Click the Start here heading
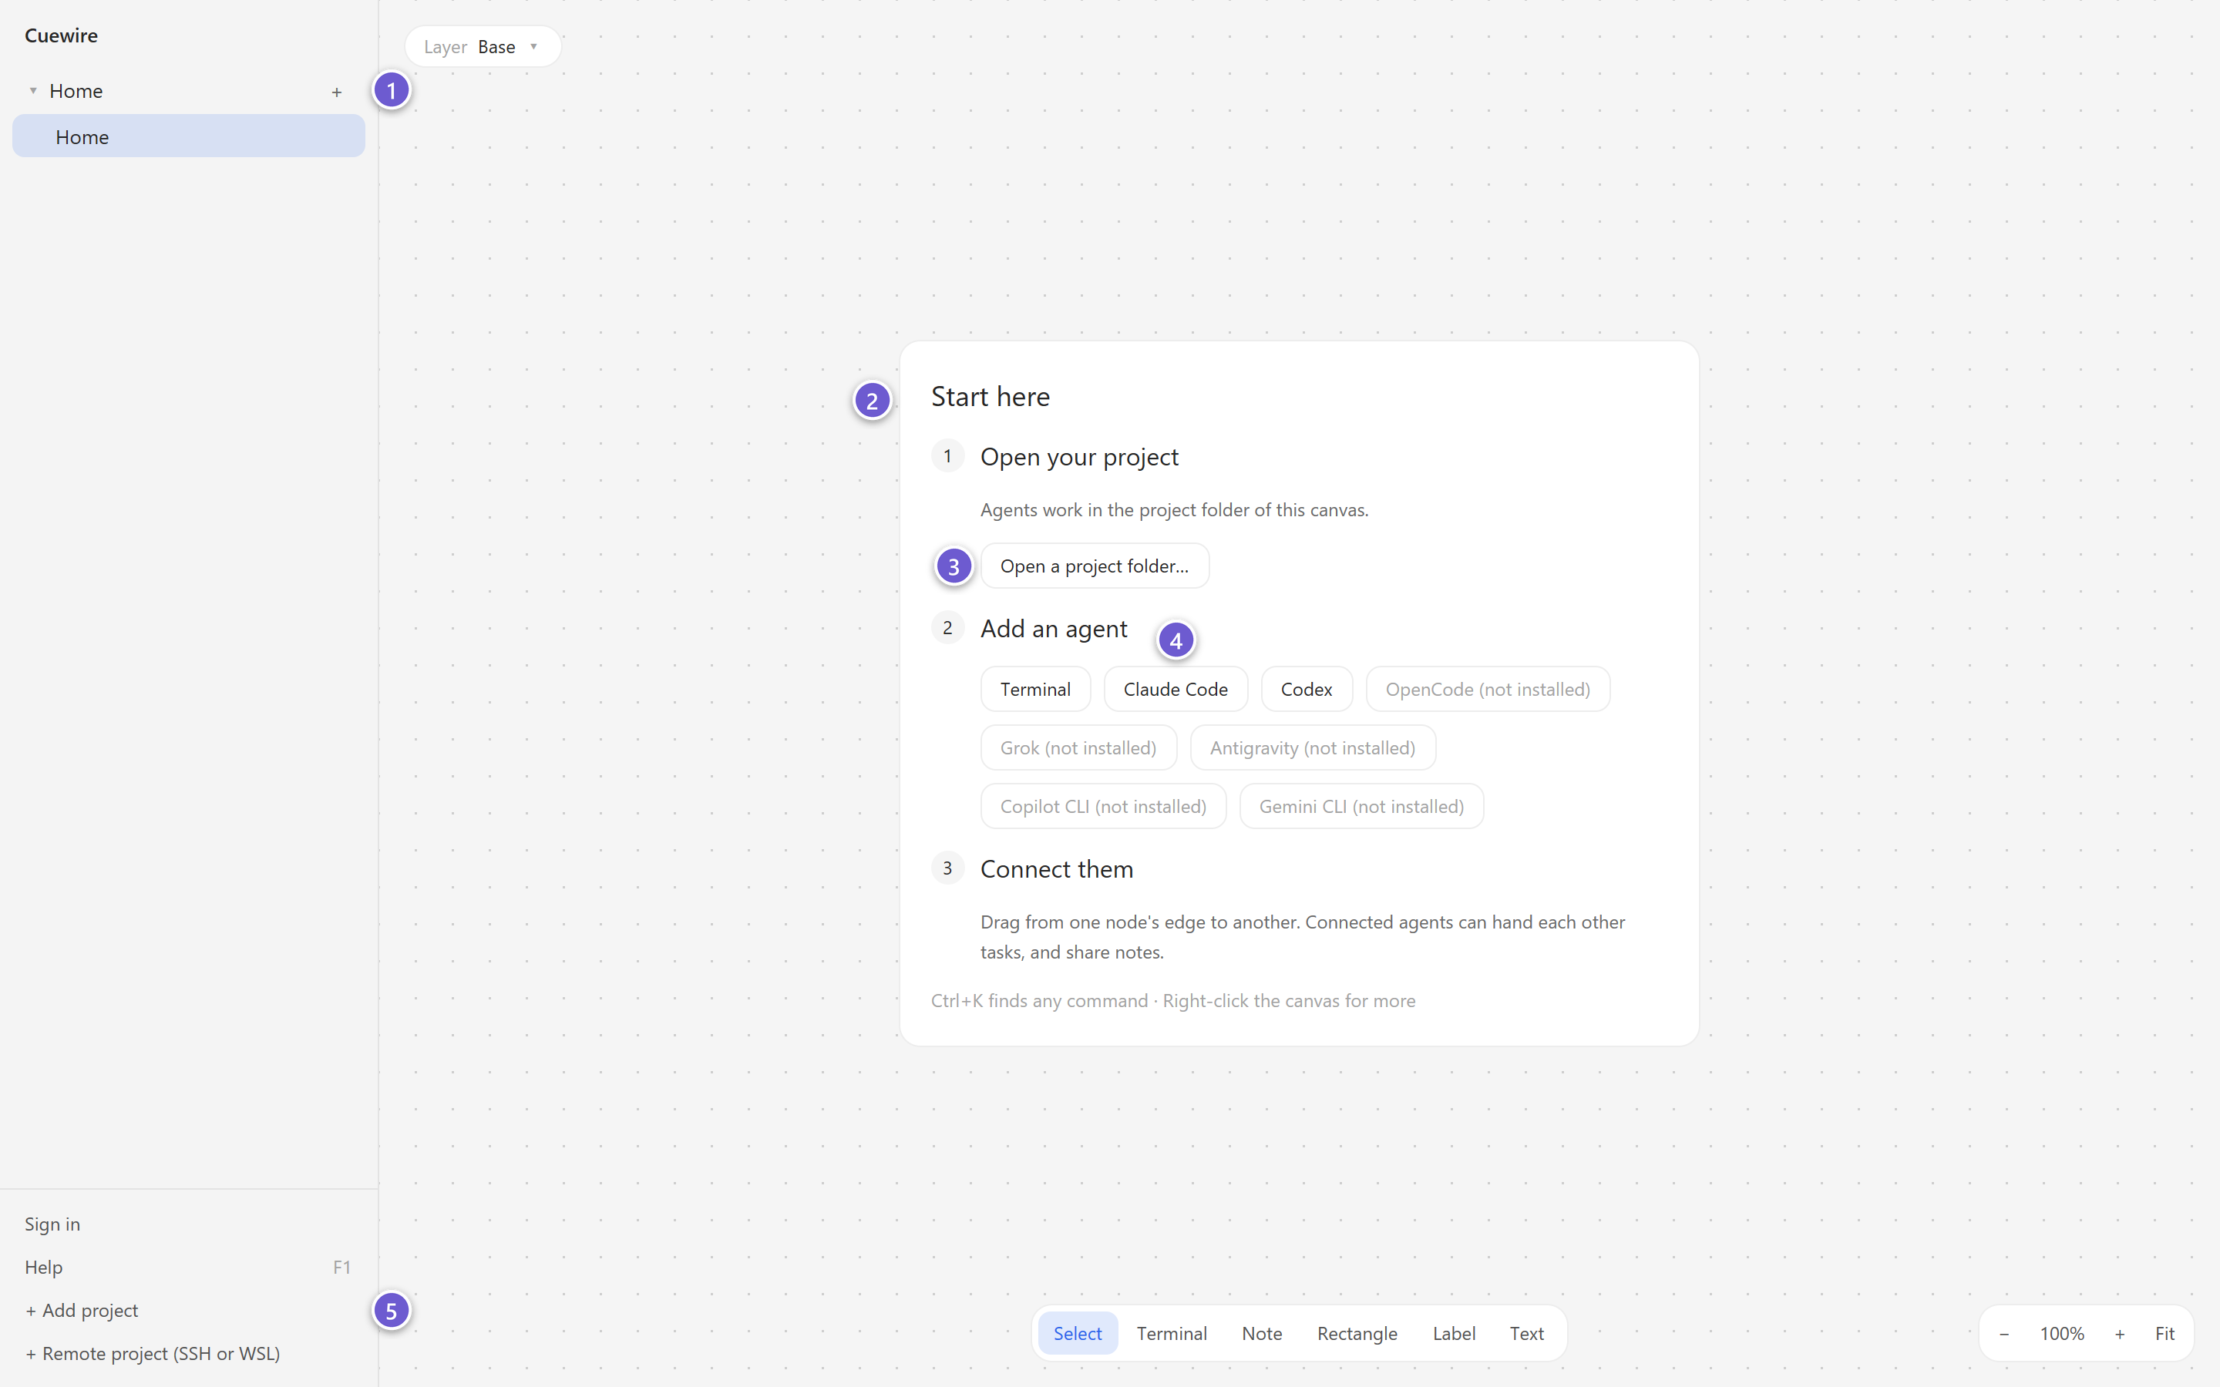 990,396
